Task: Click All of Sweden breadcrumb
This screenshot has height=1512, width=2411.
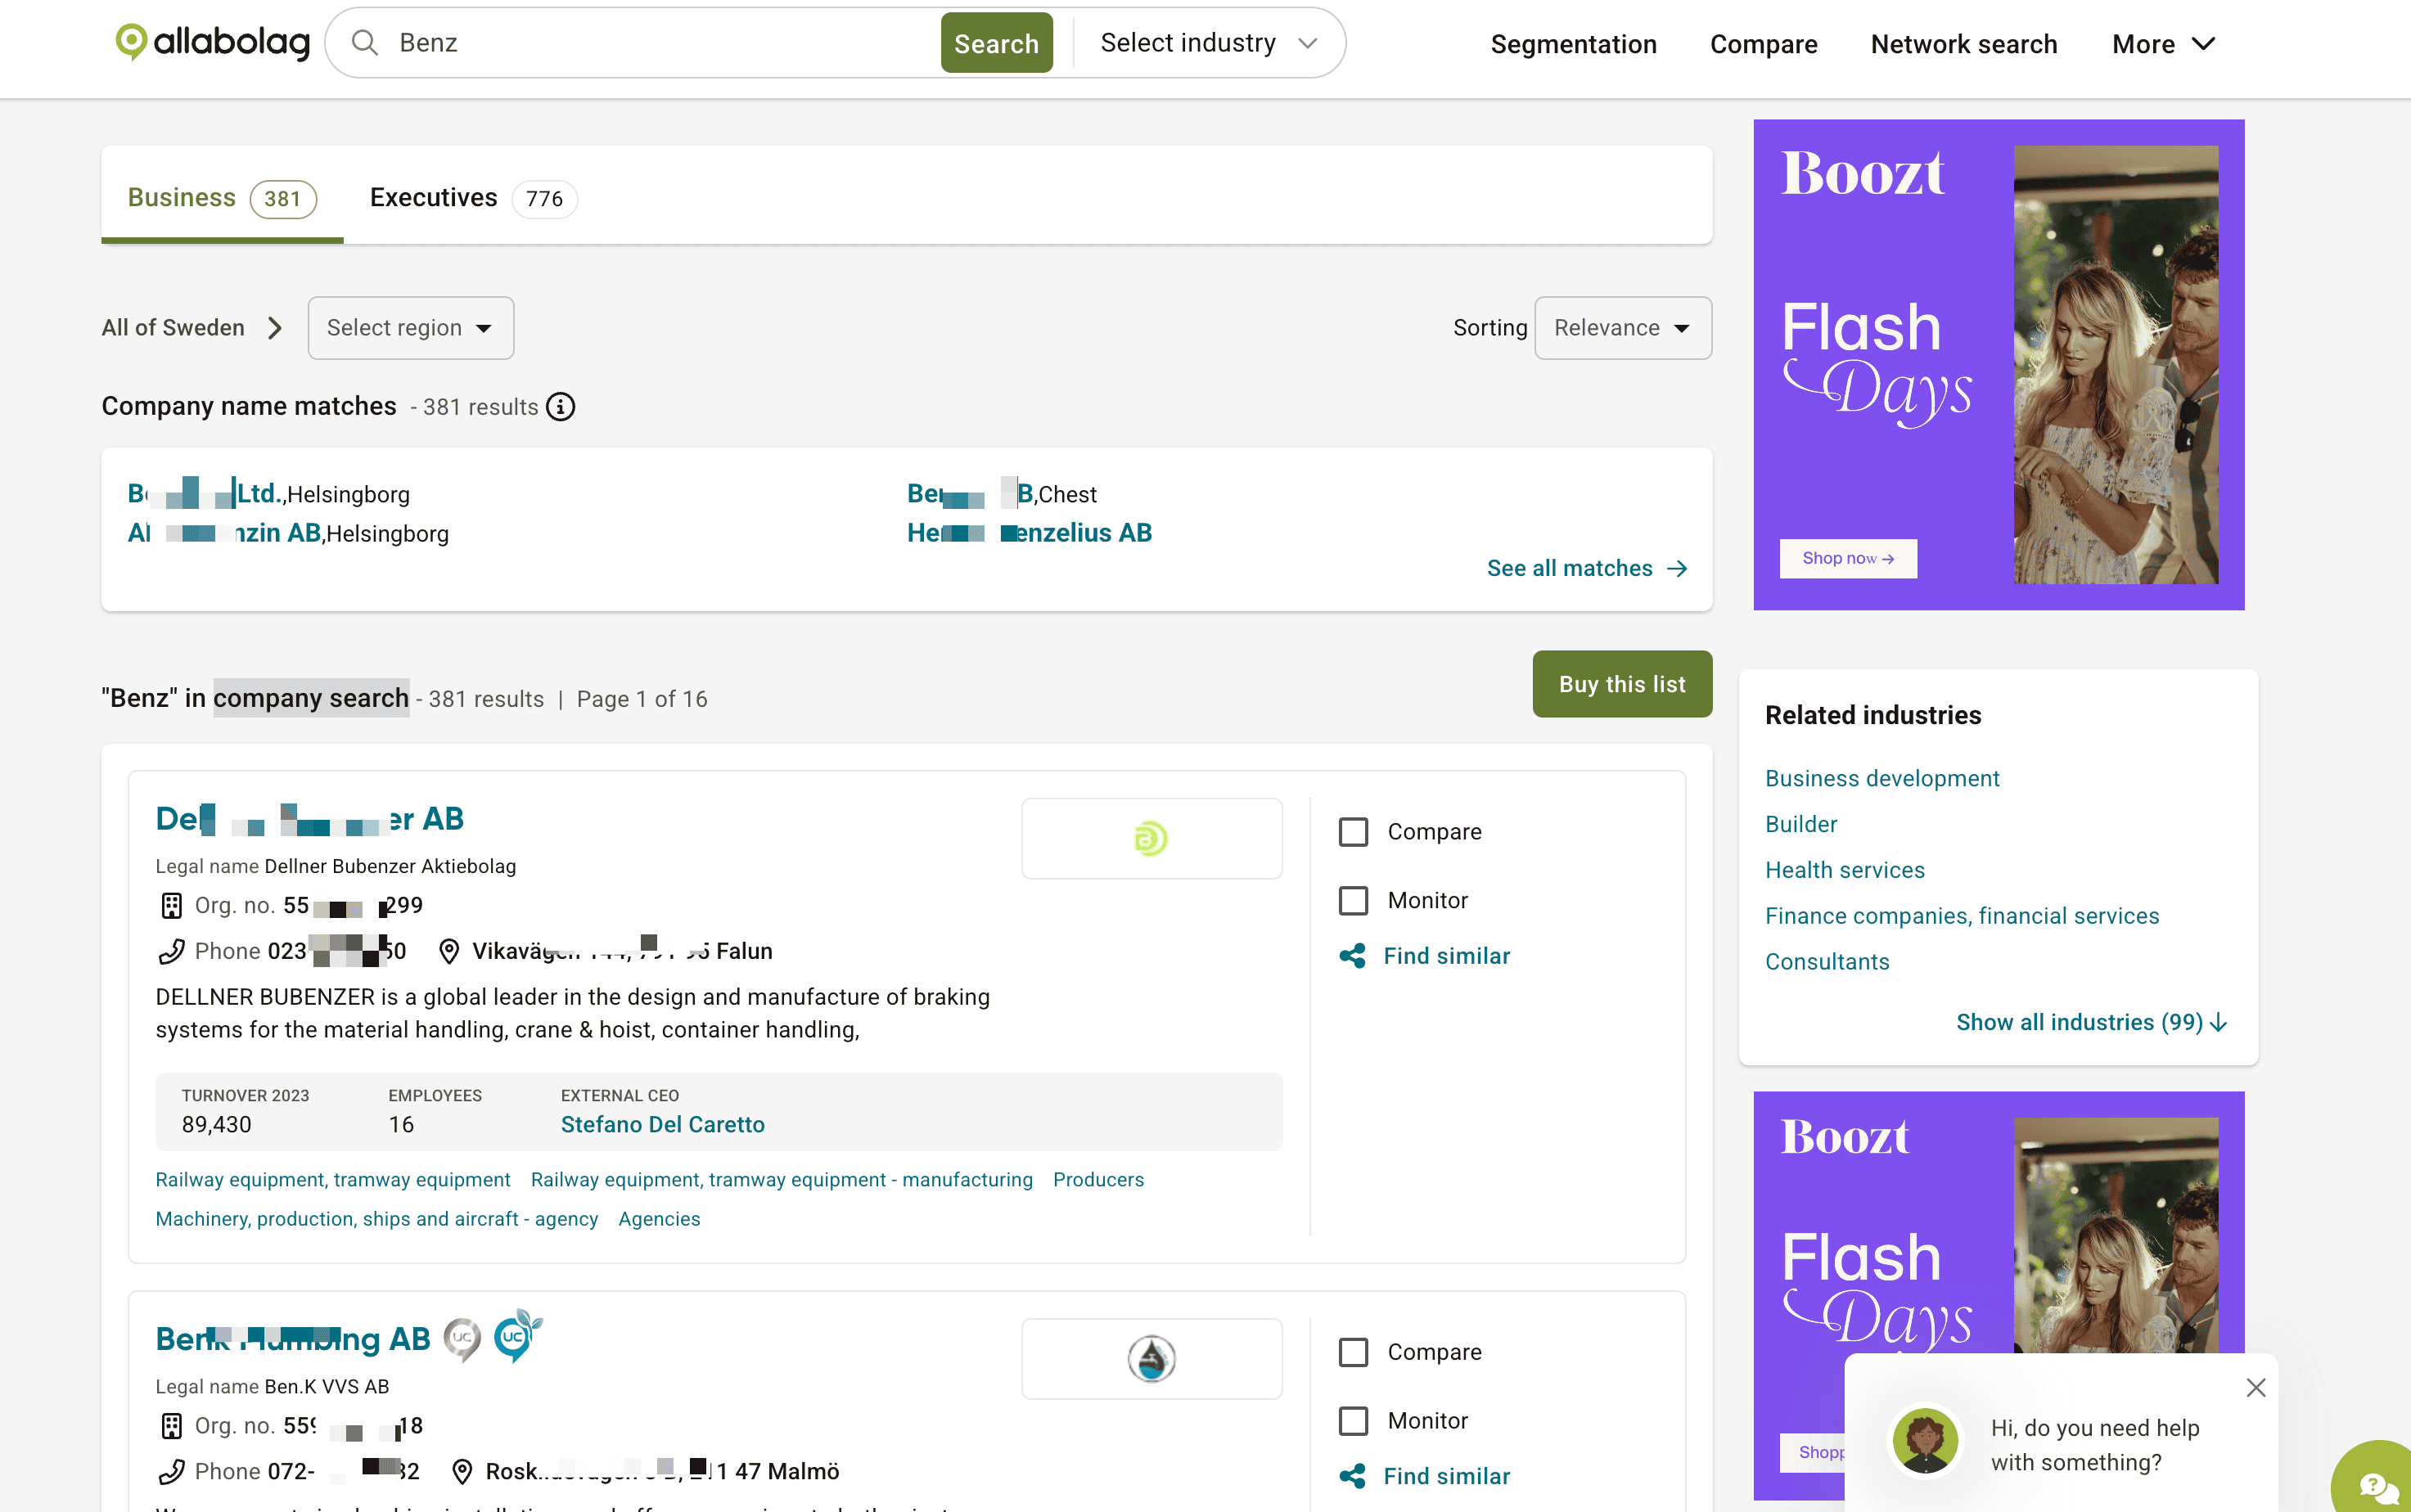Action: coord(172,328)
